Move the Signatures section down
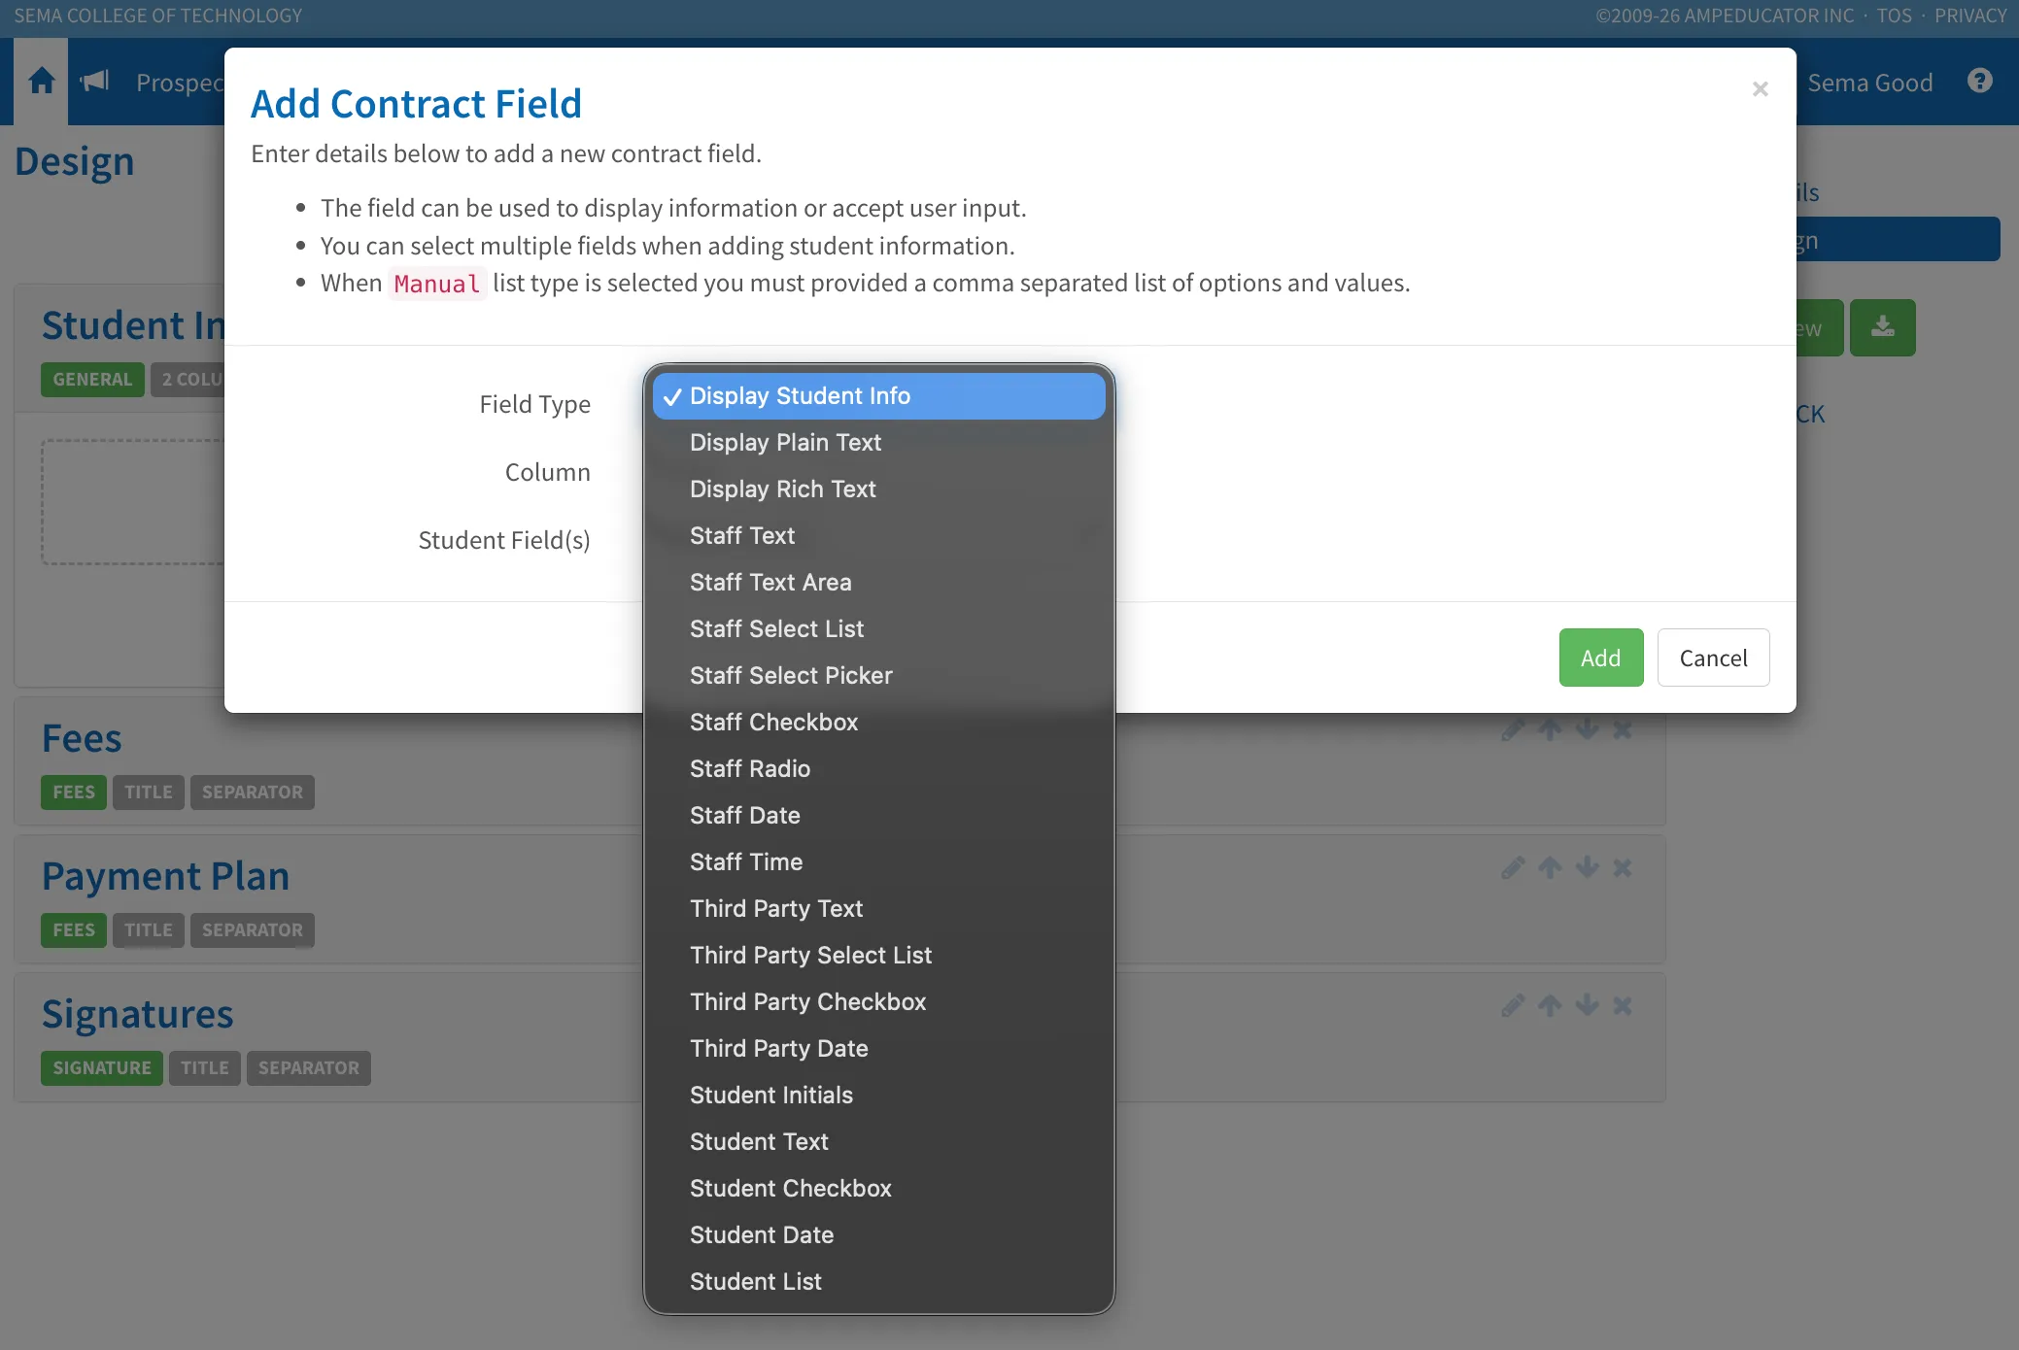Viewport: 2019px width, 1350px height. [1587, 1005]
